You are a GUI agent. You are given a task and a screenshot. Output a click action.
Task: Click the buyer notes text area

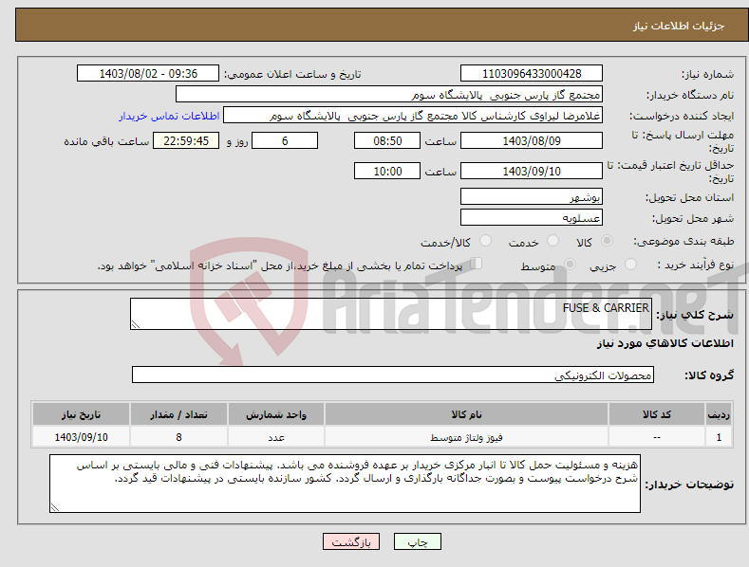[345, 484]
